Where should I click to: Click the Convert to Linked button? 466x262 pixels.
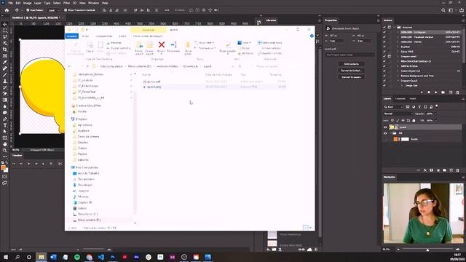tap(351, 71)
